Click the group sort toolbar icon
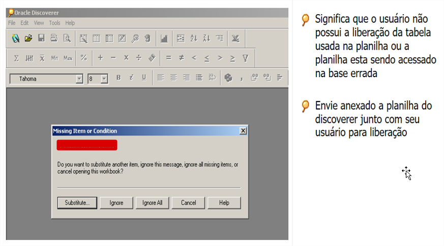This screenshot has width=444, height=246. (x=219, y=38)
